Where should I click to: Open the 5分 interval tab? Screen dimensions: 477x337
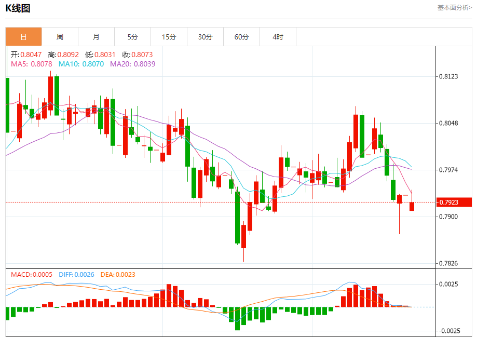[132, 37]
